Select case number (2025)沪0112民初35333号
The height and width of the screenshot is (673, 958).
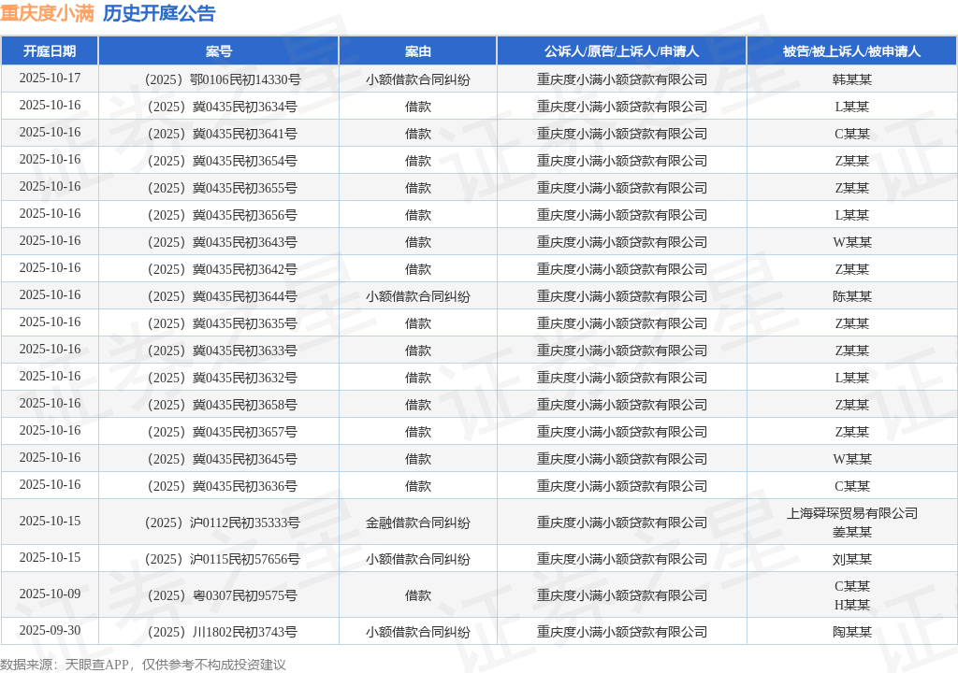tap(219, 523)
